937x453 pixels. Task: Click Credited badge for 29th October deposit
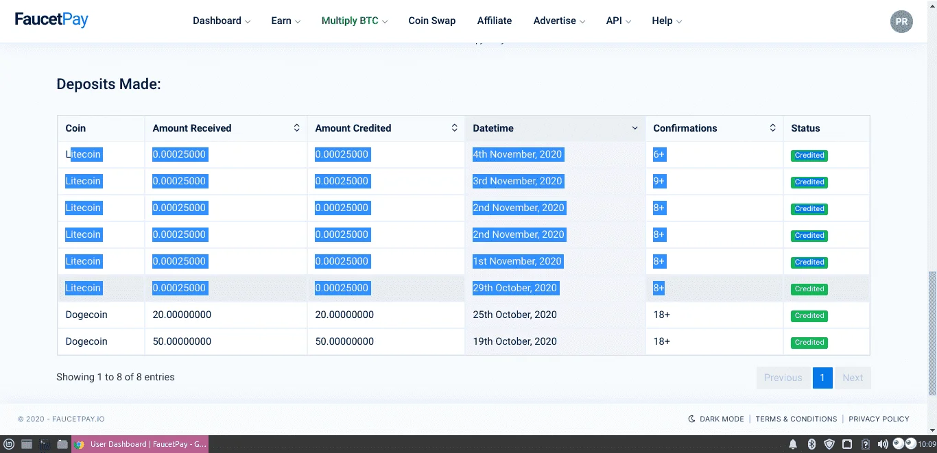tap(809, 289)
